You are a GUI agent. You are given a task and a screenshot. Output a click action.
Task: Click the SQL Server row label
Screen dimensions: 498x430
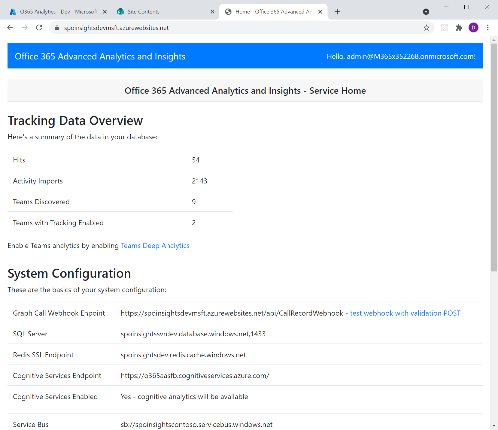coord(30,334)
